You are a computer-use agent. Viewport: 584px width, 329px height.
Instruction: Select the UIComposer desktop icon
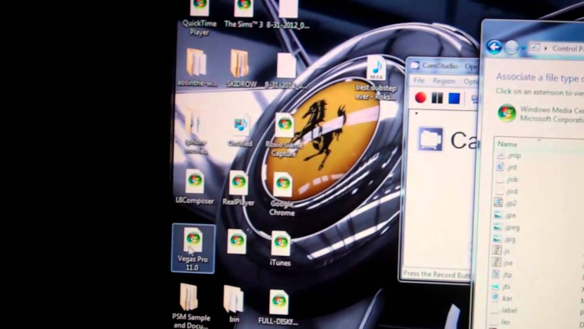click(x=195, y=187)
